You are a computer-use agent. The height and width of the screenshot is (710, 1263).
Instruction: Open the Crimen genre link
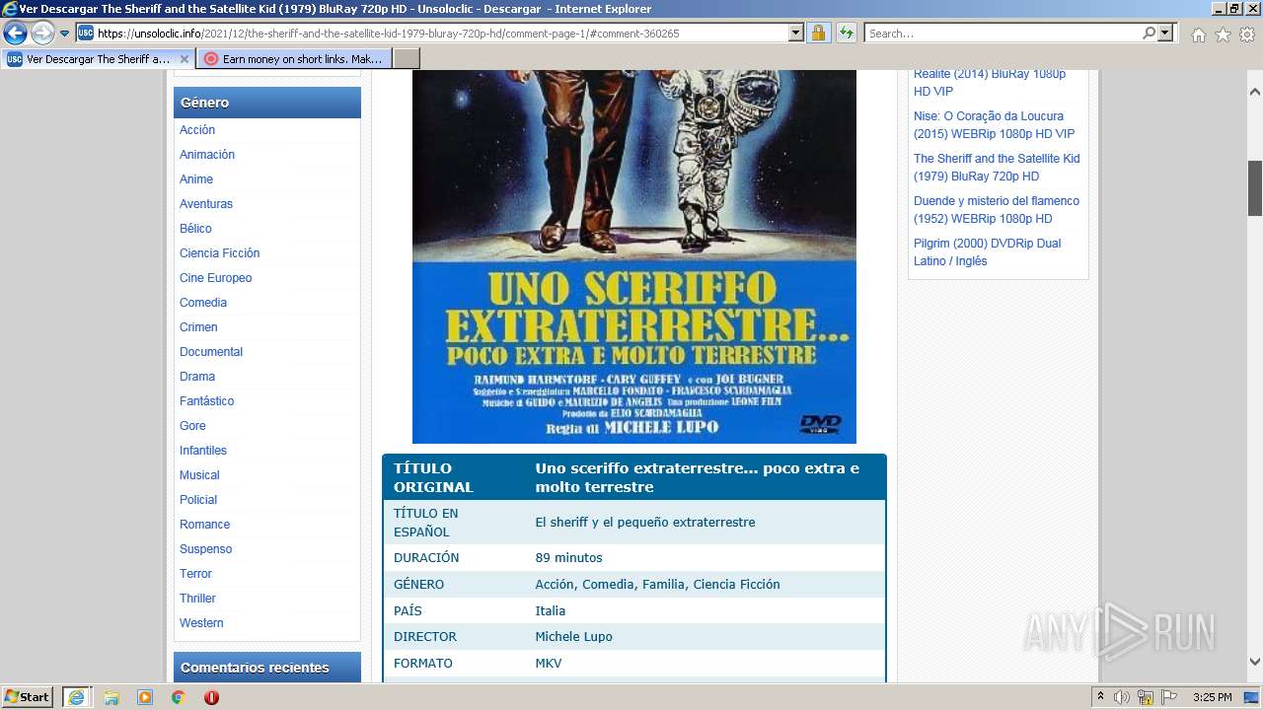[198, 327]
